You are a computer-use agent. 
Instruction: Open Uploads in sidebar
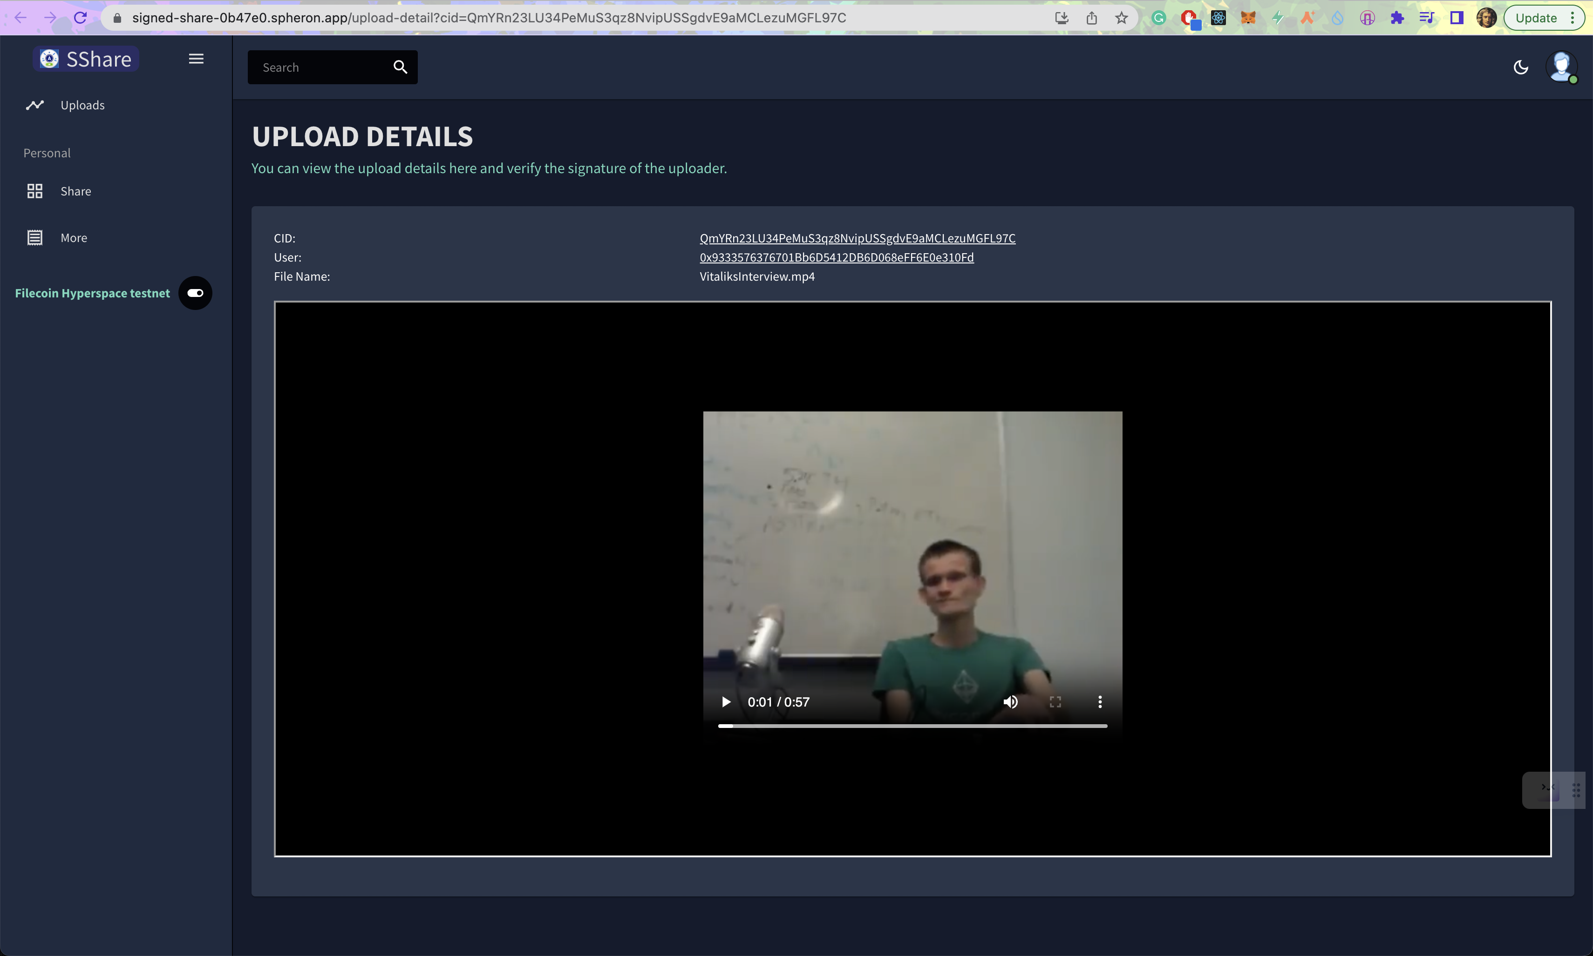[x=82, y=105]
